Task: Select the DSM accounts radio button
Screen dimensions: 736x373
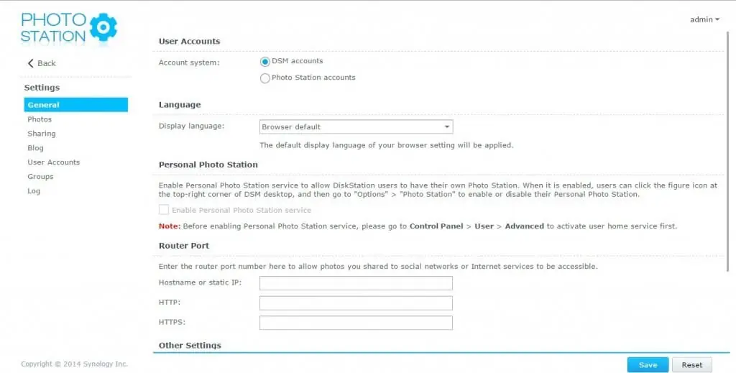Action: [x=265, y=62]
